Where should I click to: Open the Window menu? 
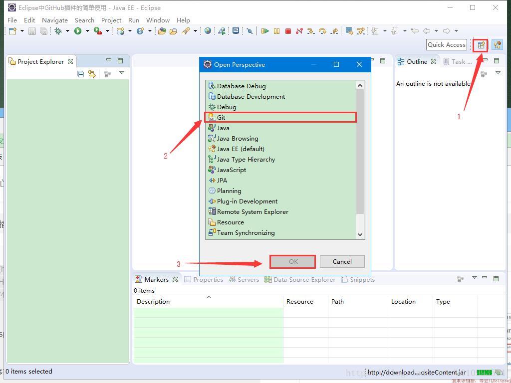(158, 20)
